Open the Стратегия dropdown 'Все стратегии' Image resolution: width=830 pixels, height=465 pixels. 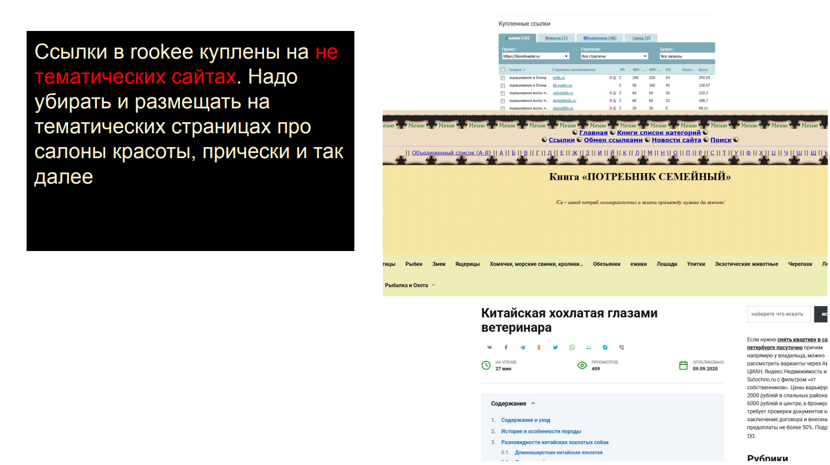tap(614, 56)
